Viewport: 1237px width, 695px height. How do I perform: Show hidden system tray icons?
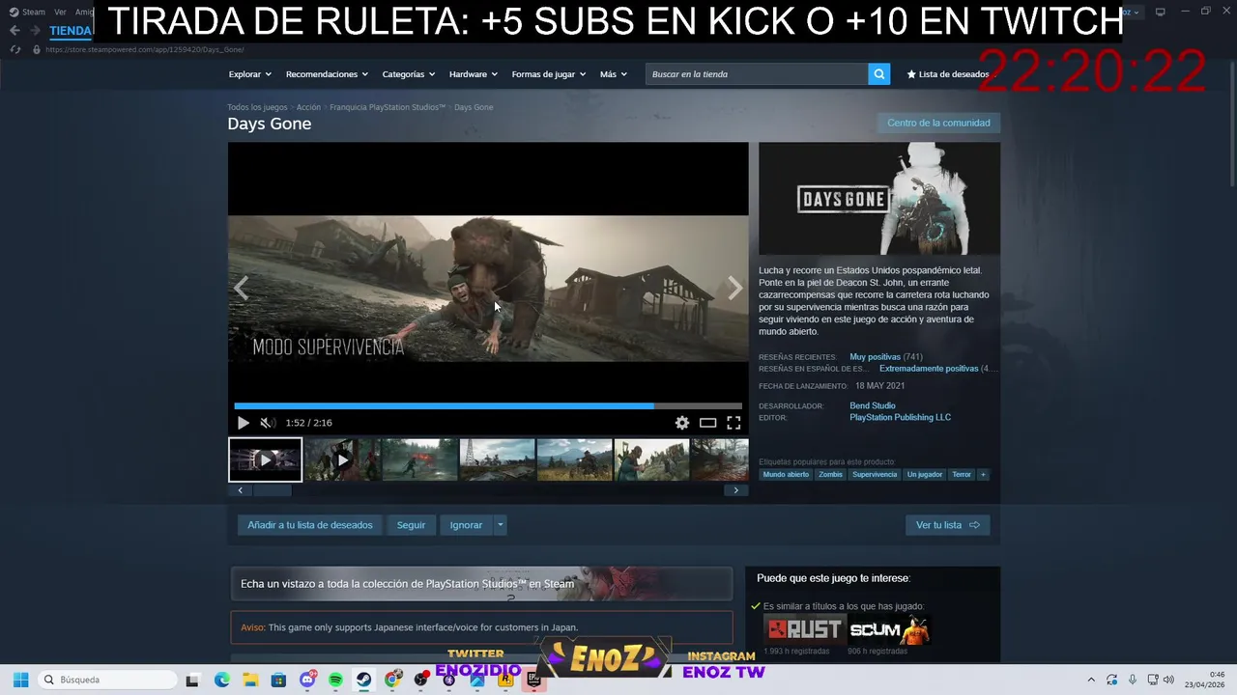1091,680
